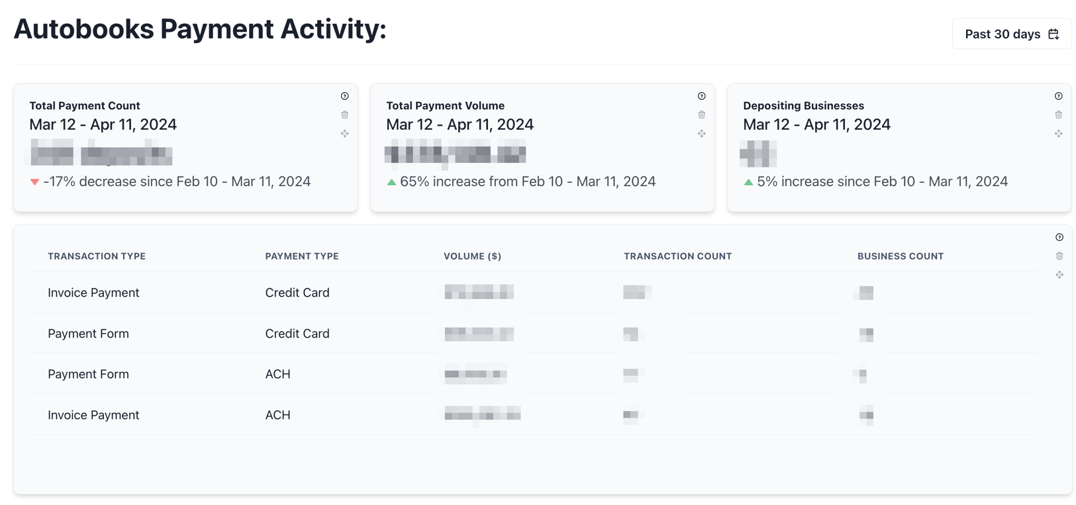The width and height of the screenshot is (1076, 505).
Task: Click move handle on Total Payment Count card
Action: [x=344, y=134]
